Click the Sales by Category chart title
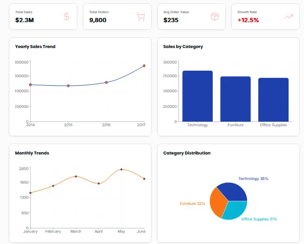The image size is (304, 244). click(x=183, y=47)
